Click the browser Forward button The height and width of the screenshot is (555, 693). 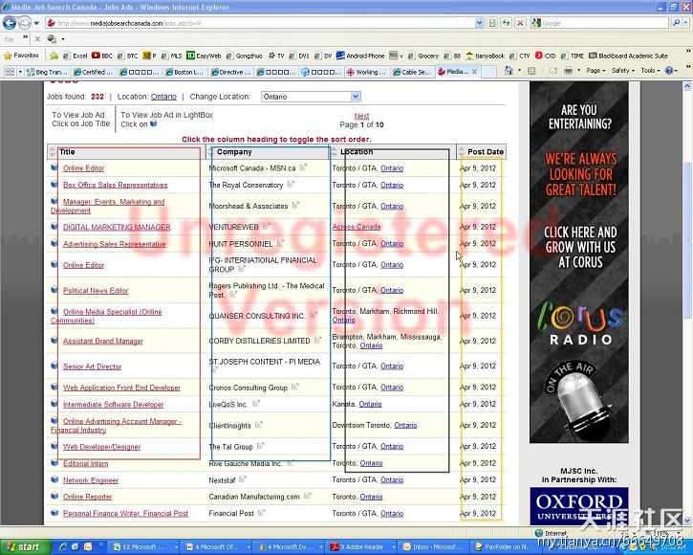[x=25, y=23]
